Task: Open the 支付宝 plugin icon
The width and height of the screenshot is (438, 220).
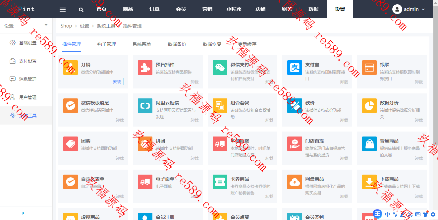Action: (295, 68)
